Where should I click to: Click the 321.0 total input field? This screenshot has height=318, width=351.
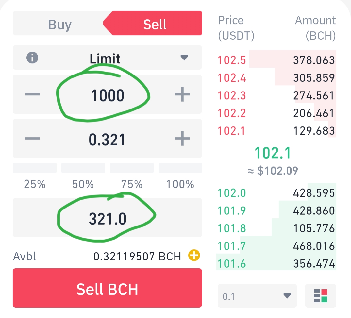coord(107,218)
